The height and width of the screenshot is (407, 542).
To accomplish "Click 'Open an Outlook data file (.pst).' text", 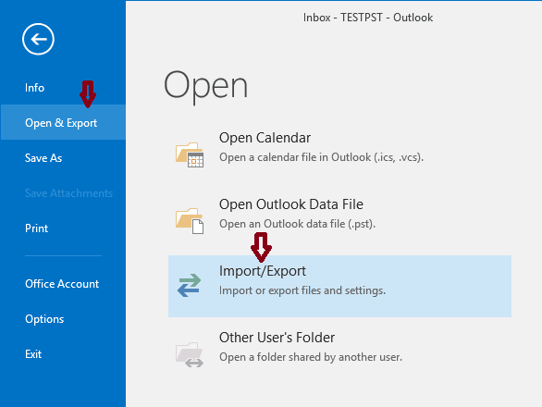I will (297, 224).
